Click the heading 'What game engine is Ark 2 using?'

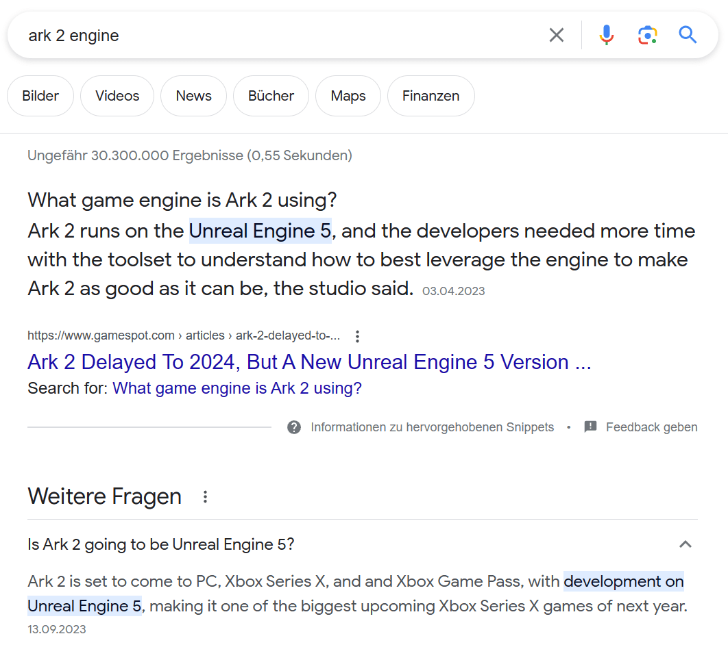[x=182, y=201]
